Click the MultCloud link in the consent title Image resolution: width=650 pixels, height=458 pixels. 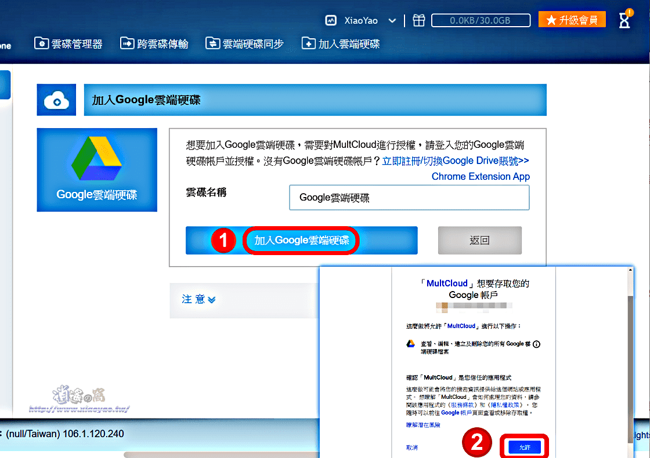[447, 283]
